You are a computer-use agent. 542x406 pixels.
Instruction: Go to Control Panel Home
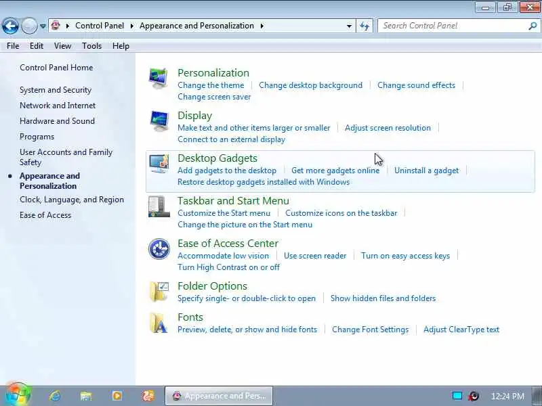pos(56,68)
